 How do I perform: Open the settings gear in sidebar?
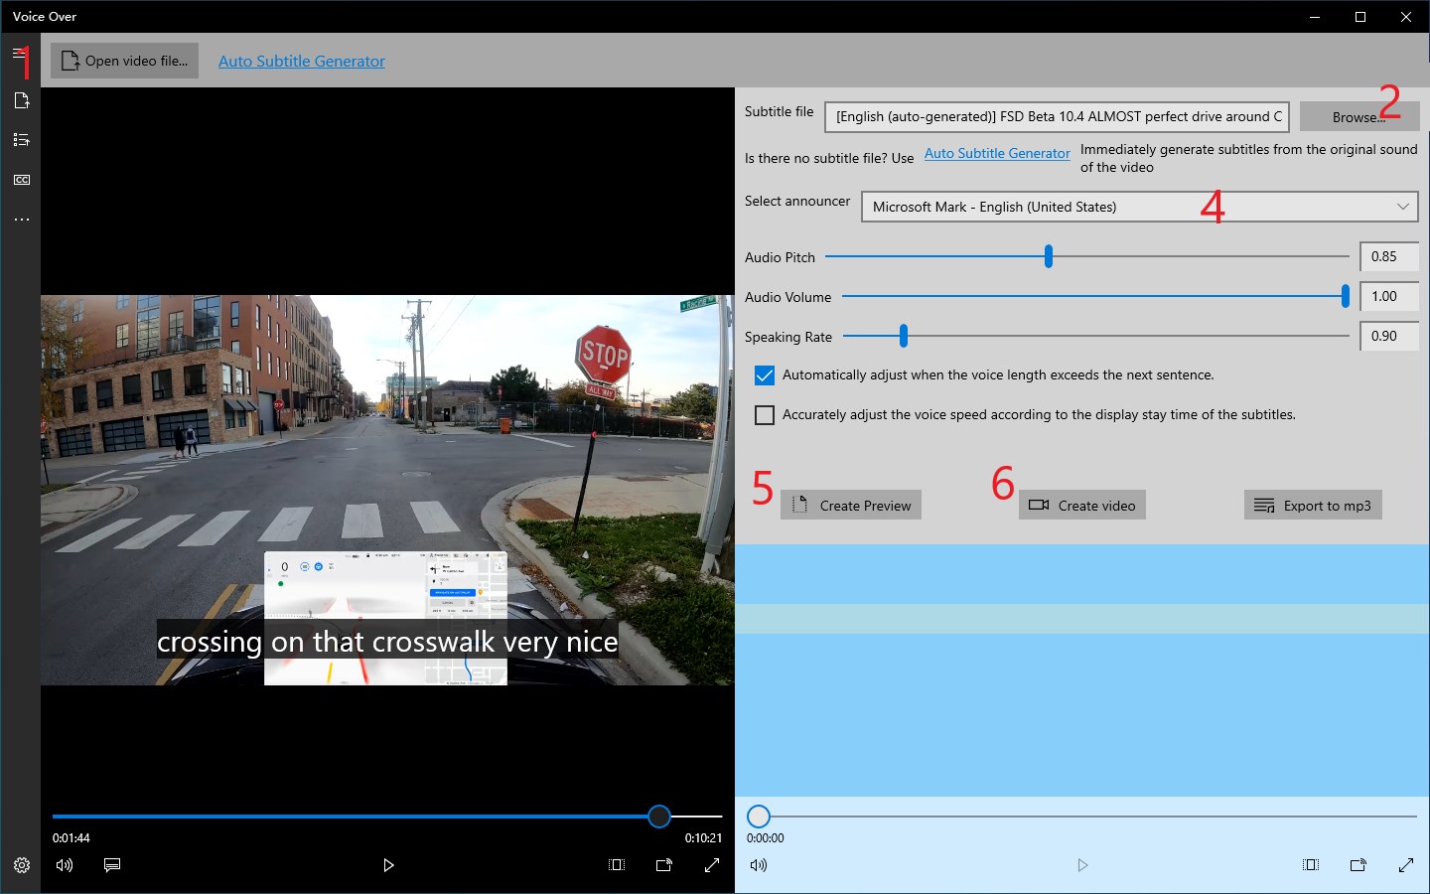(x=21, y=865)
